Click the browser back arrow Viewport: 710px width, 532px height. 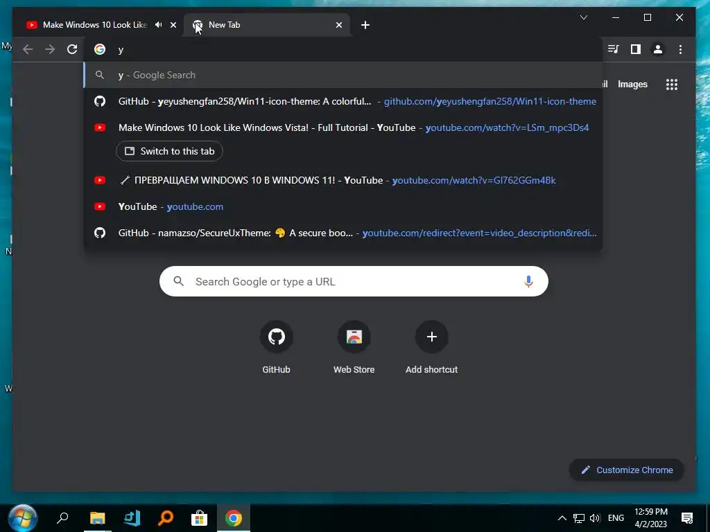click(28, 49)
